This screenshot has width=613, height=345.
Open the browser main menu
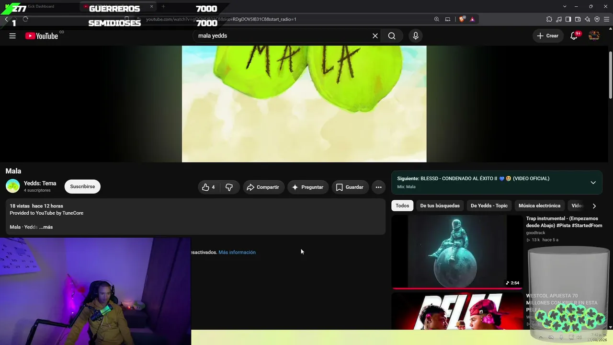606,19
